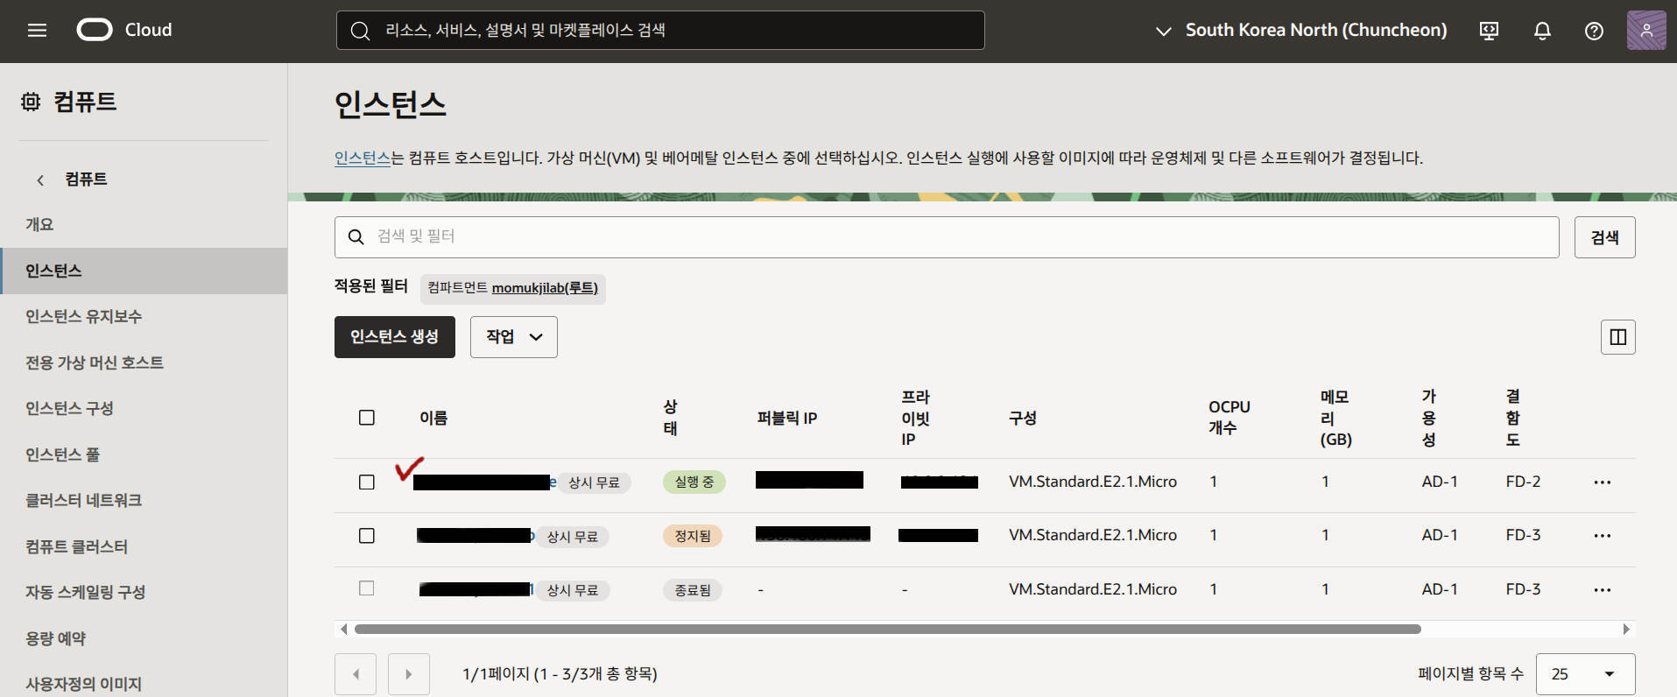This screenshot has width=1677, height=697.
Task: Click the horizontal scrollbar under the table
Action: [x=887, y=629]
